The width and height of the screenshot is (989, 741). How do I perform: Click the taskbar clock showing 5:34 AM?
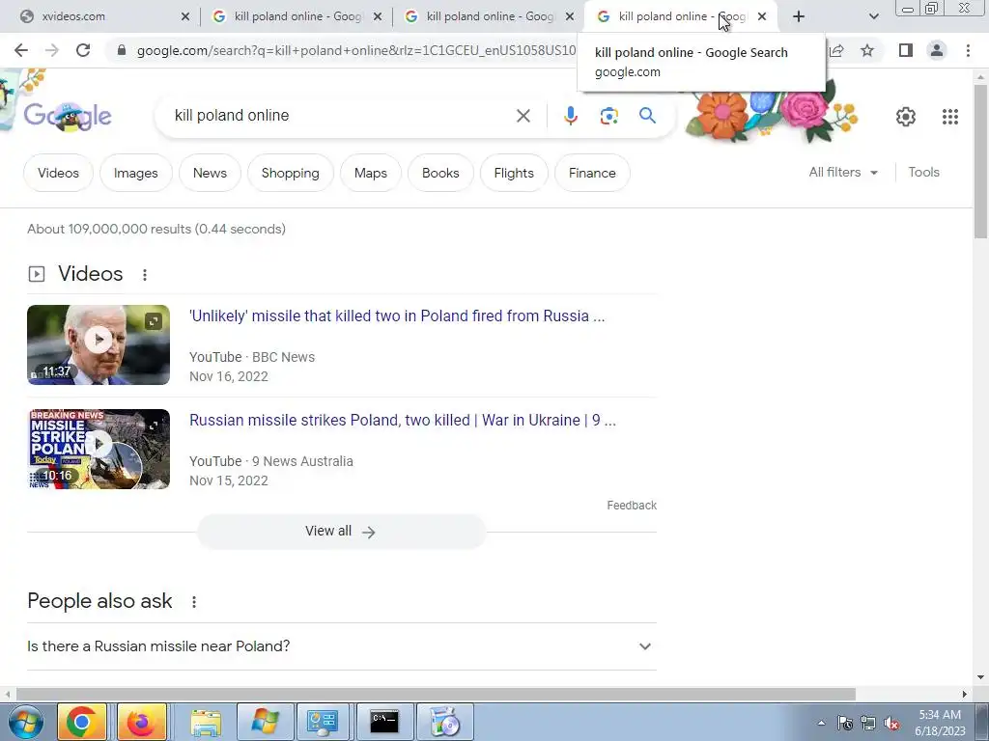(x=940, y=723)
